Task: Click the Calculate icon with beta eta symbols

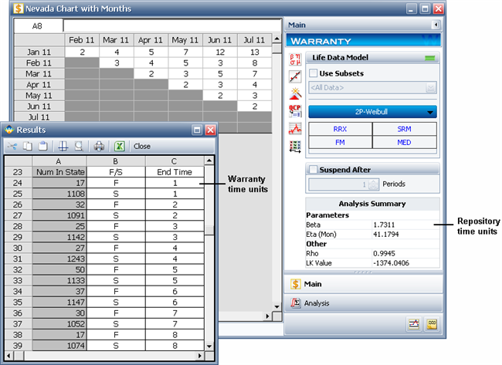Action: [294, 58]
